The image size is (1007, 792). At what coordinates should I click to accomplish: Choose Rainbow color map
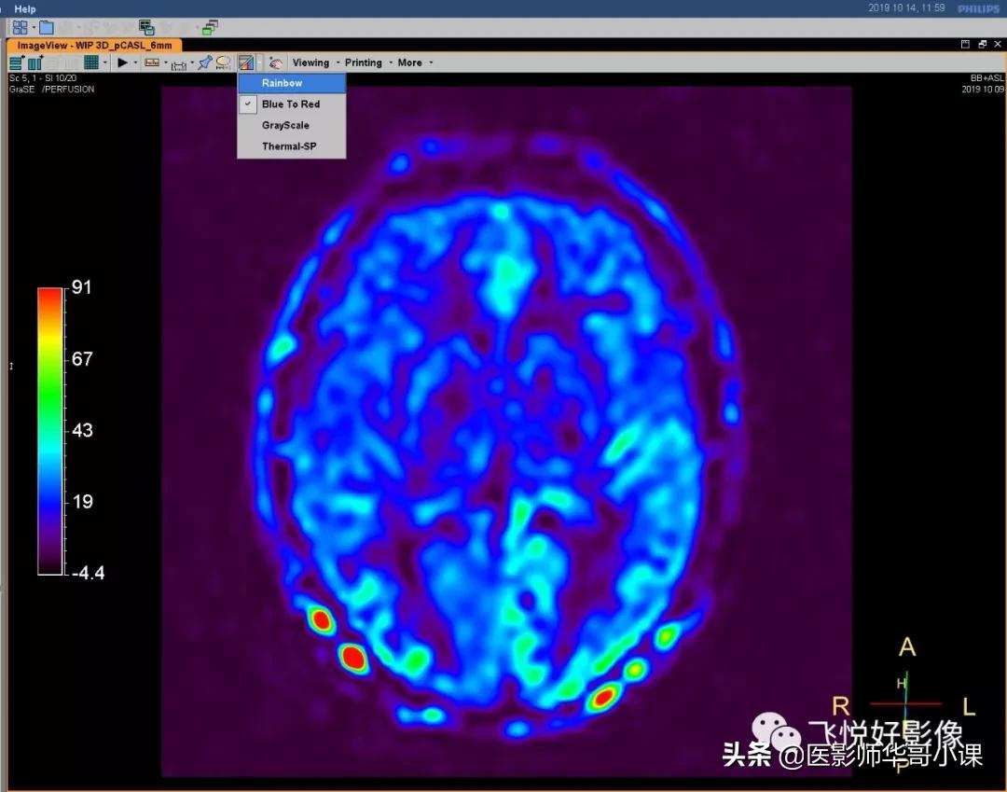(292, 83)
